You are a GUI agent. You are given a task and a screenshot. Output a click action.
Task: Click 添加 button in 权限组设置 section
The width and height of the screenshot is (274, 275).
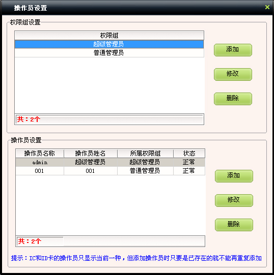233,50
